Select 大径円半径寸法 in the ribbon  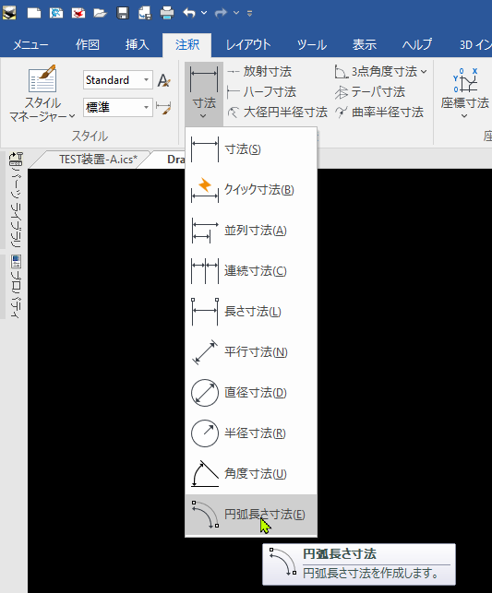[x=278, y=113]
